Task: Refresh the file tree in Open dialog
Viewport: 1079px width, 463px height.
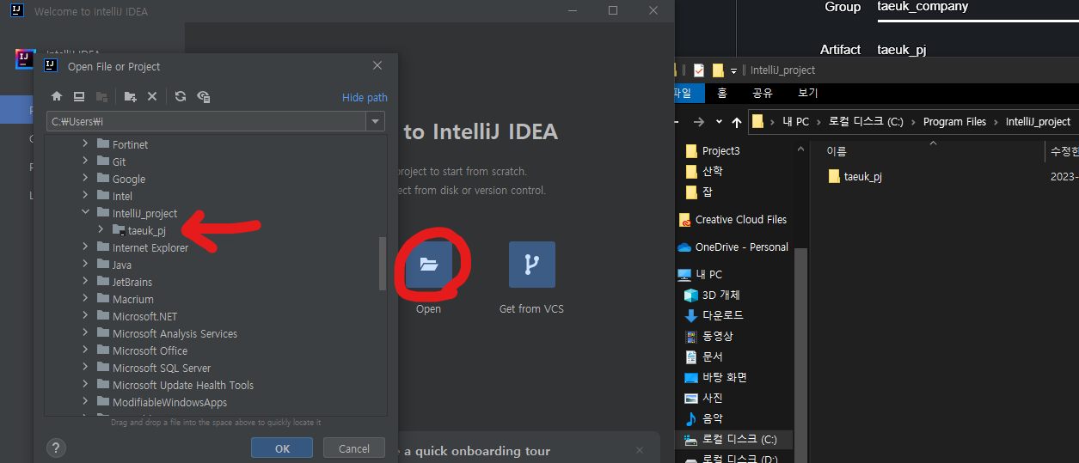Action: coord(181,97)
